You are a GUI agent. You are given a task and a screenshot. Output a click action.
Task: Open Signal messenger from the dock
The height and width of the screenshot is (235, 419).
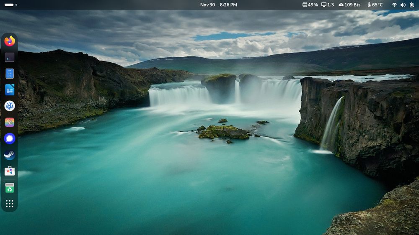click(x=10, y=139)
